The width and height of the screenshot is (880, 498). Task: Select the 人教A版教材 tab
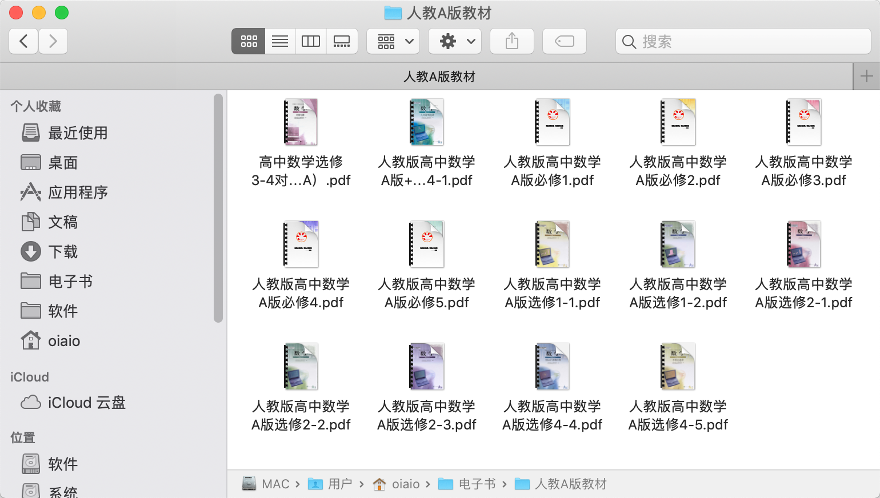pos(439,77)
